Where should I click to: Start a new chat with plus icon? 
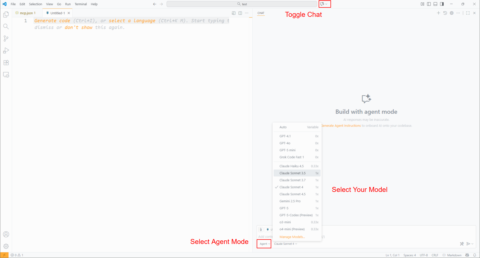pyautogui.click(x=438, y=13)
